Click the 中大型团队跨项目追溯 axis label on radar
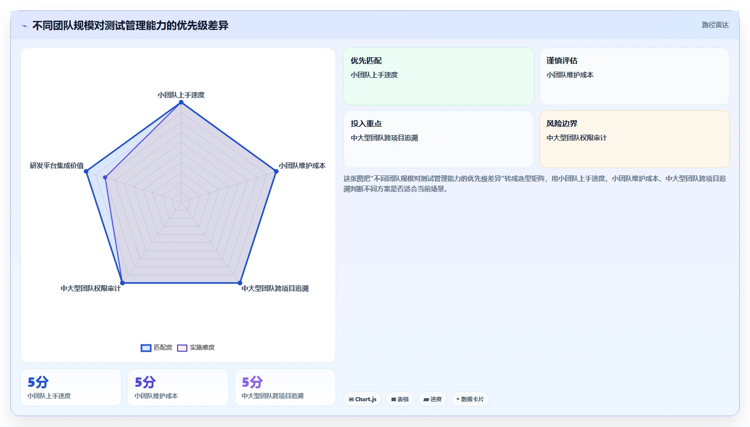 point(275,289)
